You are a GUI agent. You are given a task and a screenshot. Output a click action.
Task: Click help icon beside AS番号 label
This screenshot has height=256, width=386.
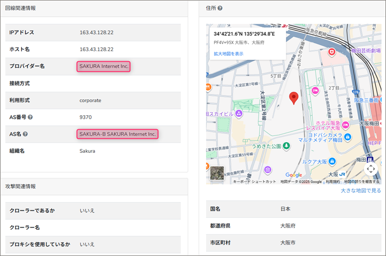point(30,117)
